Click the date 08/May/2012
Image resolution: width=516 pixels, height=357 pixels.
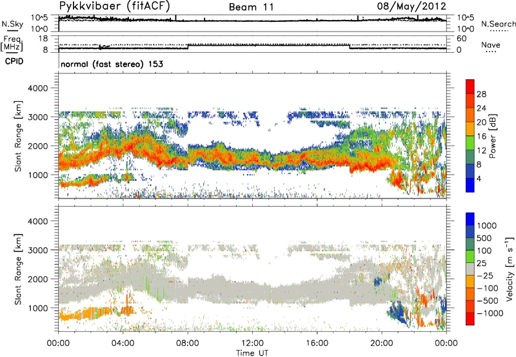pyautogui.click(x=412, y=6)
